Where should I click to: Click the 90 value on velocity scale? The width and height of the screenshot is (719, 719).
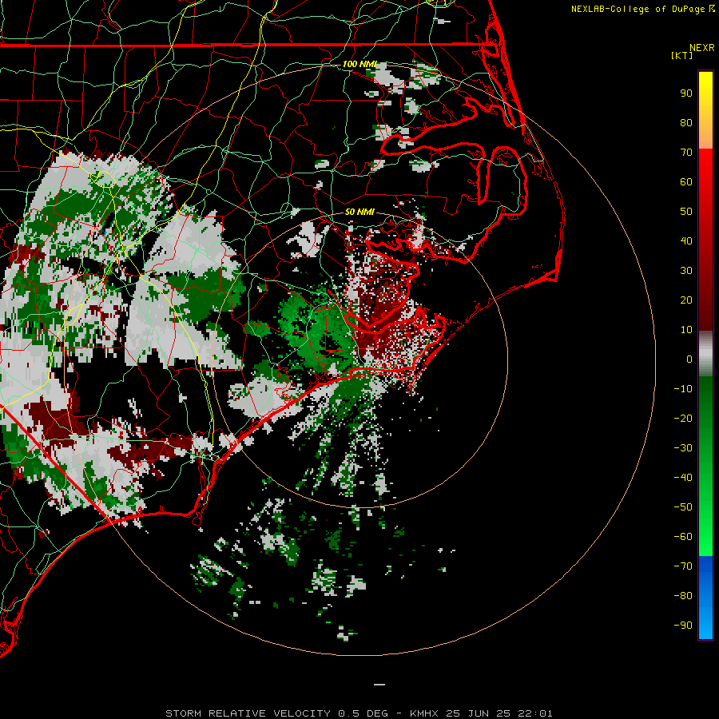point(686,93)
